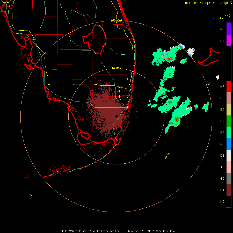Click the Lake Okeechobee outline
Screen dimensions: 233x233
coord(94,39)
